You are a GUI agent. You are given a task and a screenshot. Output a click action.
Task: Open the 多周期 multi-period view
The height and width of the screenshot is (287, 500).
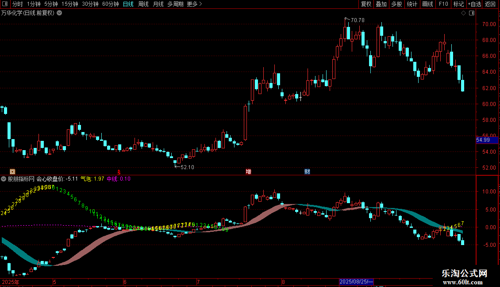click(x=175, y=4)
